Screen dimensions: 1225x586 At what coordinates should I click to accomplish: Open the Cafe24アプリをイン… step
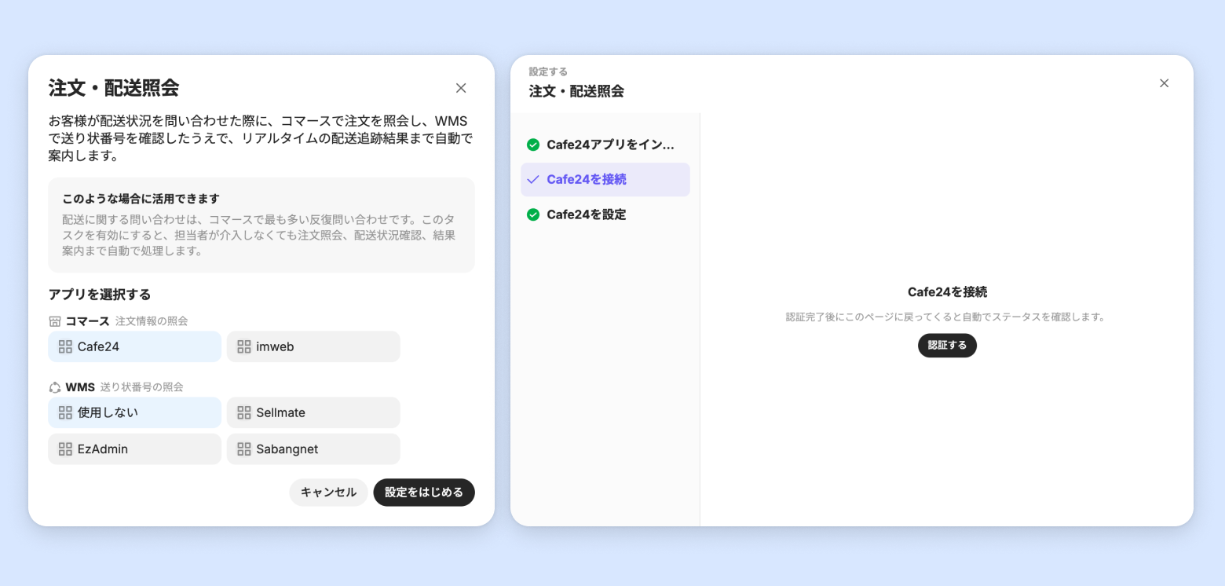[x=605, y=145]
